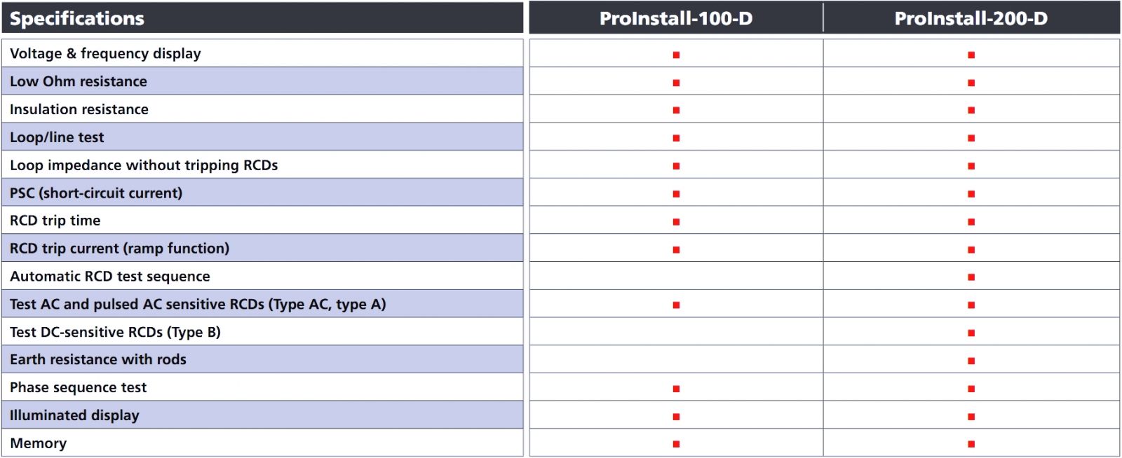Viewport: 1122px width, 458px height.
Task: Click PSC short-circuit current marker under ProInstall-200-D
Action: coord(971,194)
